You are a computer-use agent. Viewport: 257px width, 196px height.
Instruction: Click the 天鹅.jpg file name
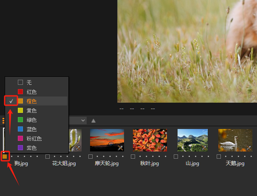pyautogui.click(x=235, y=163)
